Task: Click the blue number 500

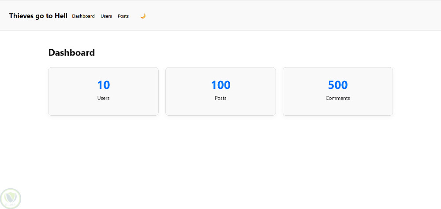Action: coord(338,85)
